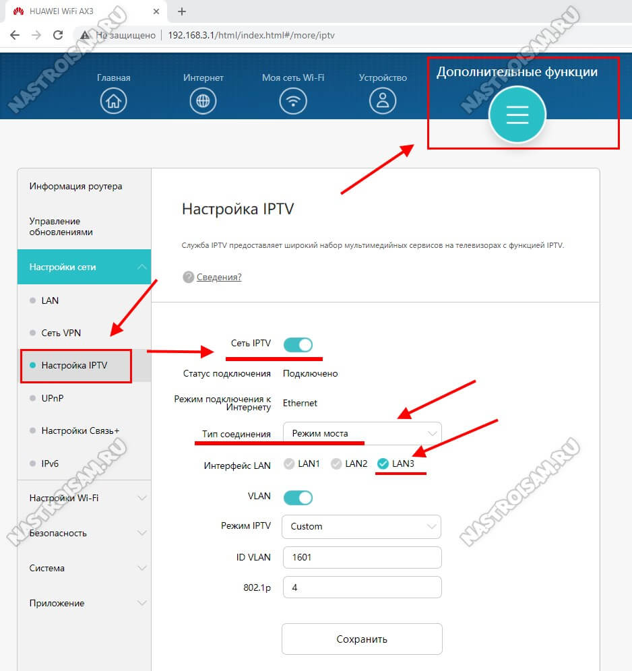
Task: Toggle the Сеть IPTV switch
Action: pos(298,345)
